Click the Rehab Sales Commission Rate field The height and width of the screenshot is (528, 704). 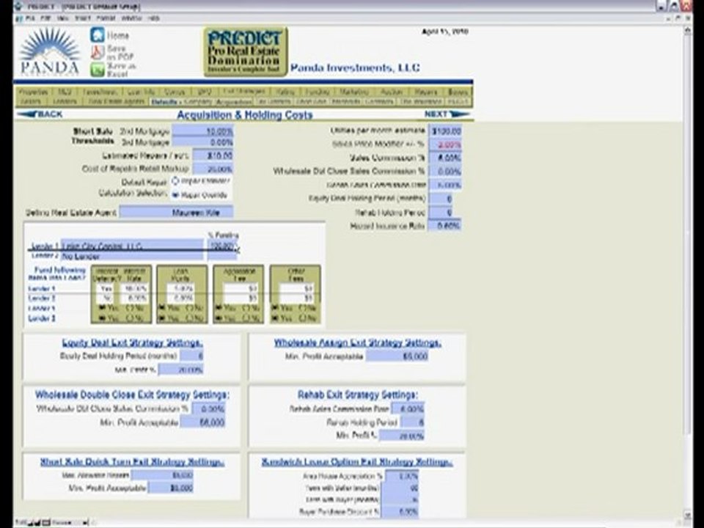[408, 408]
